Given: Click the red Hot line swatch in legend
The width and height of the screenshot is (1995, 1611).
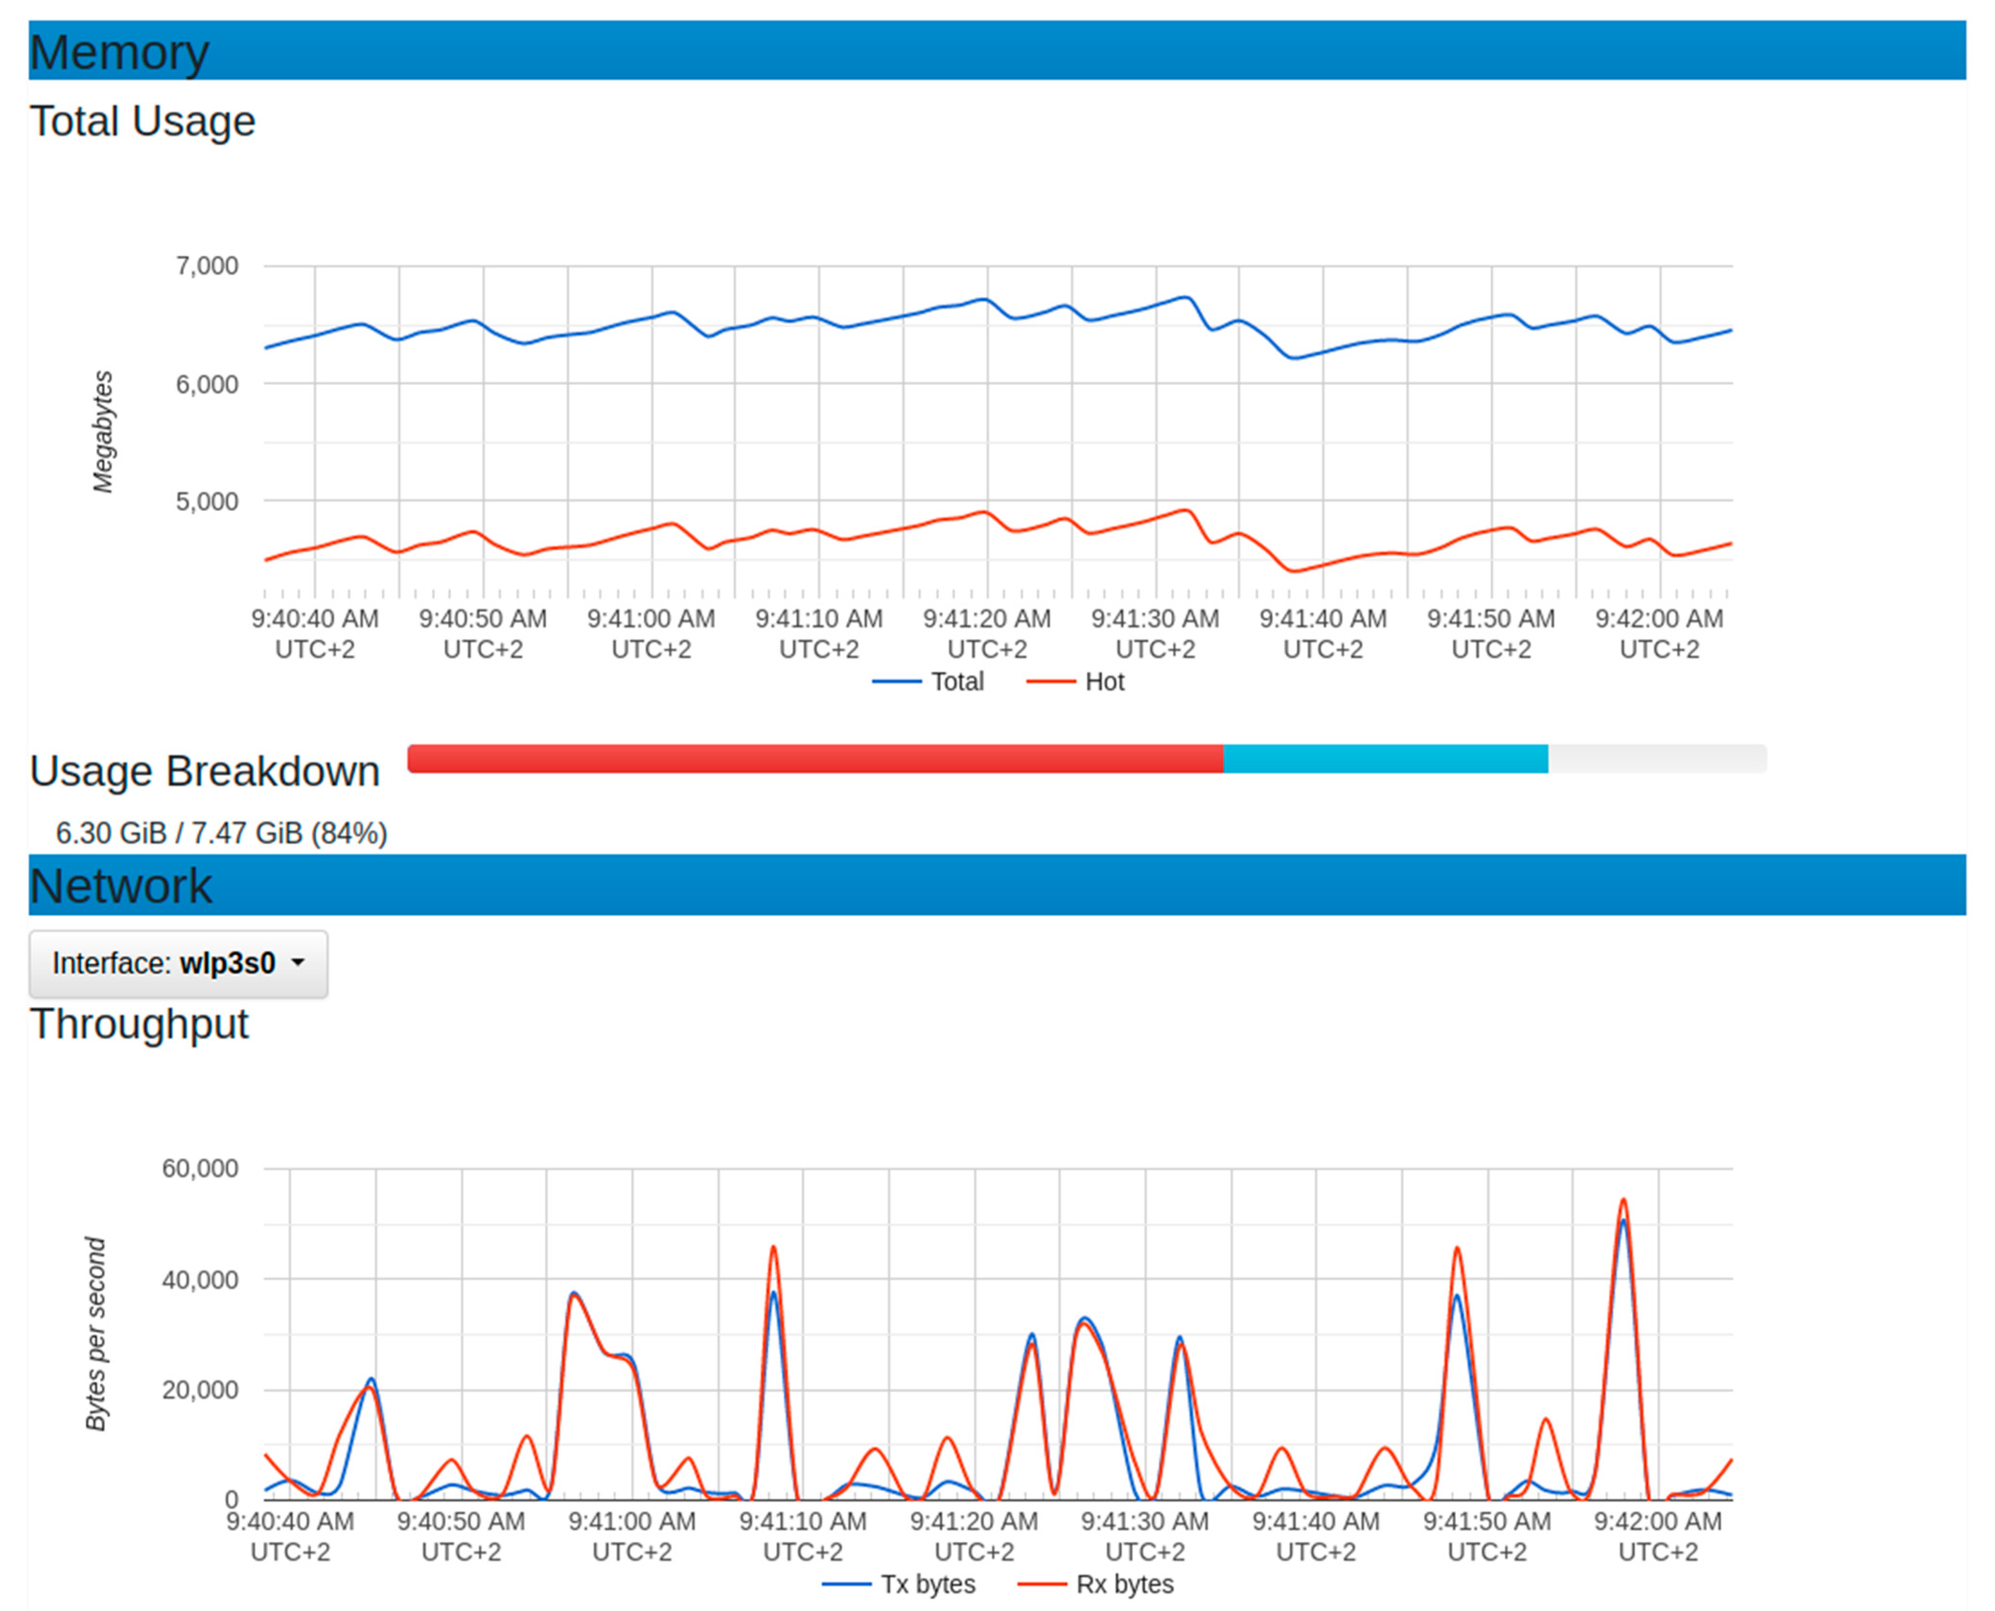Looking at the screenshot, I should click(x=1050, y=682).
